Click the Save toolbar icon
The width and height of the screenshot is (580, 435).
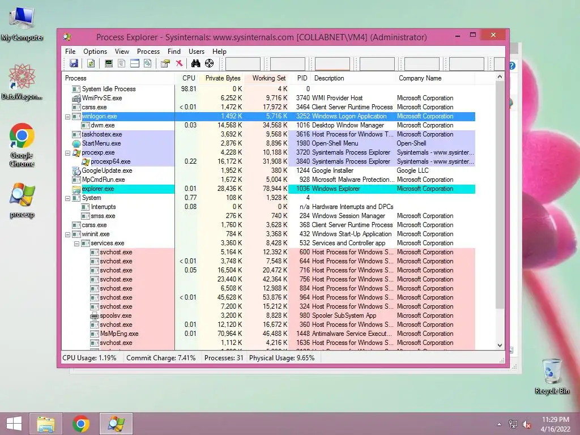pos(74,63)
